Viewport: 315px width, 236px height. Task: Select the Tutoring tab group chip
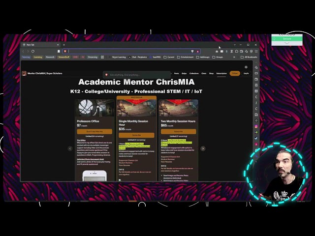tap(26, 57)
